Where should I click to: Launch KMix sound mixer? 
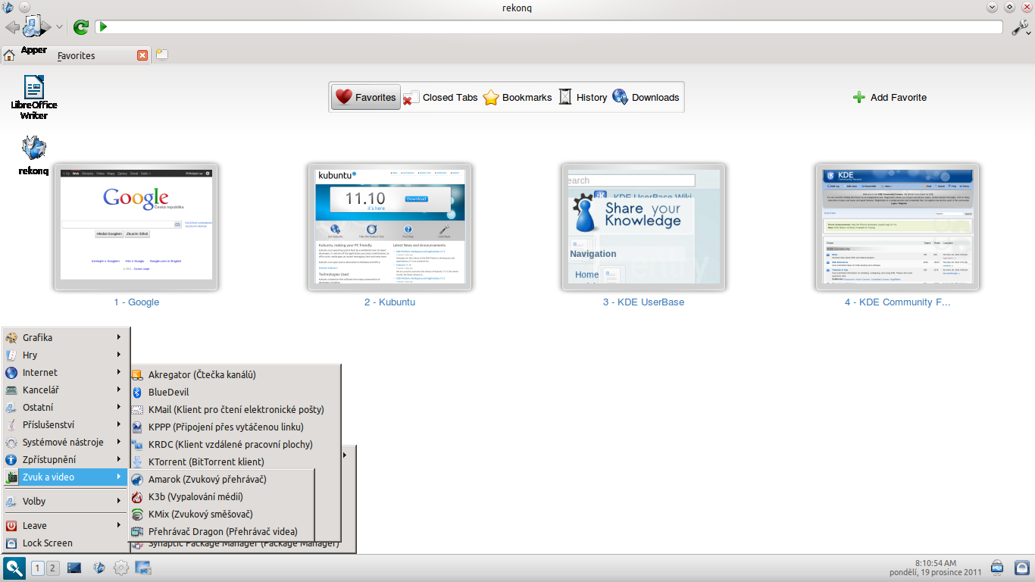[221, 514]
